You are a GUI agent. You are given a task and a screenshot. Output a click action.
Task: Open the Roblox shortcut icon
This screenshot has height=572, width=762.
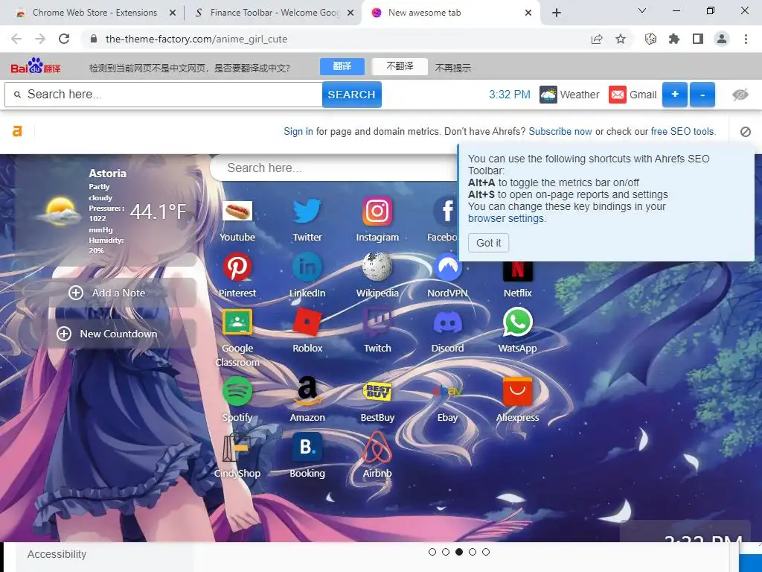307,322
